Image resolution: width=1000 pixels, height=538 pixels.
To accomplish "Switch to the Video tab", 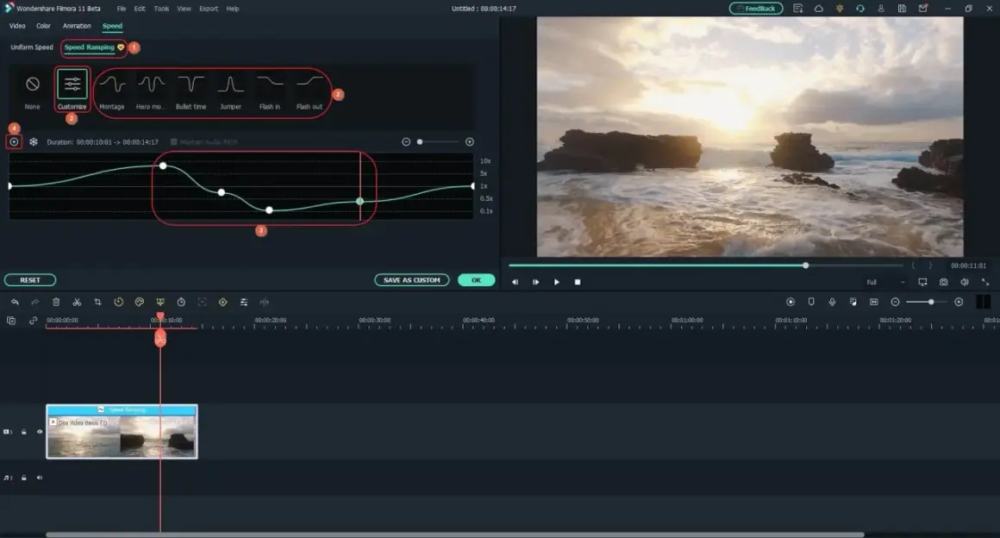I will coord(17,26).
